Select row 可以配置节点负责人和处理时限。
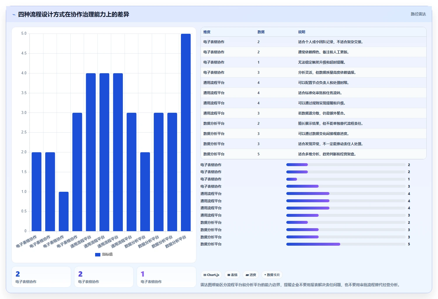Image resolution: width=438 pixels, height=299 pixels. click(x=313, y=83)
